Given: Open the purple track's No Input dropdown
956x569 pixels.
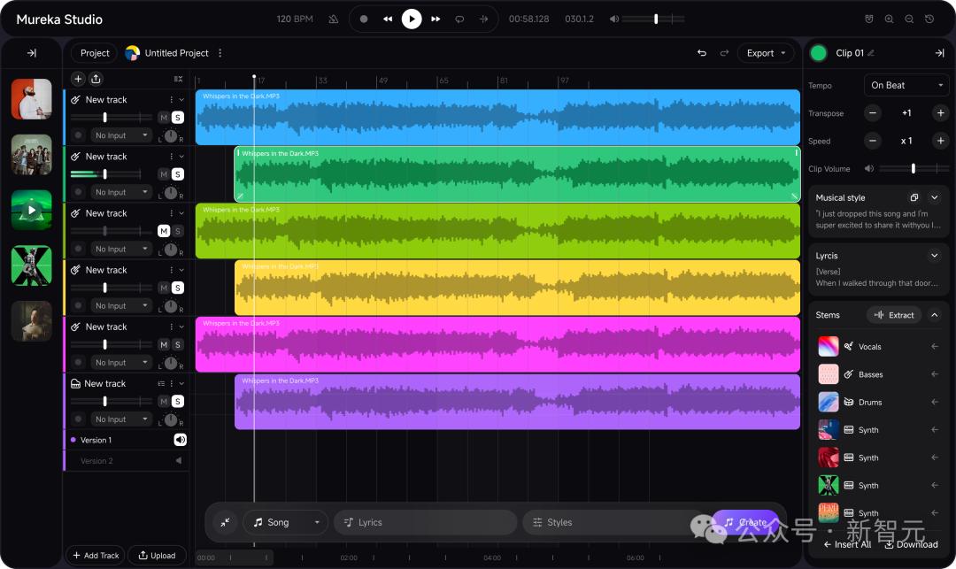Looking at the screenshot, I should 120,419.
